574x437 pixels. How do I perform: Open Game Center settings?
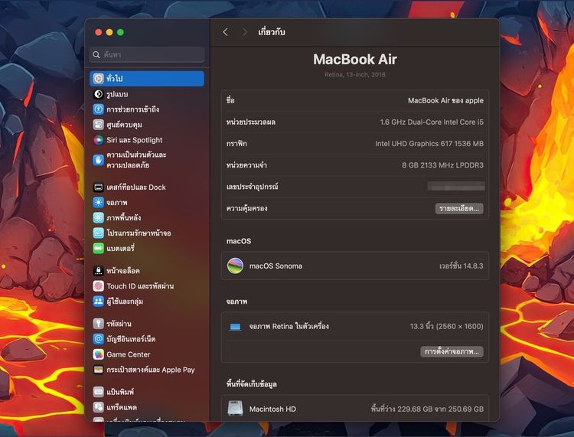coord(128,354)
